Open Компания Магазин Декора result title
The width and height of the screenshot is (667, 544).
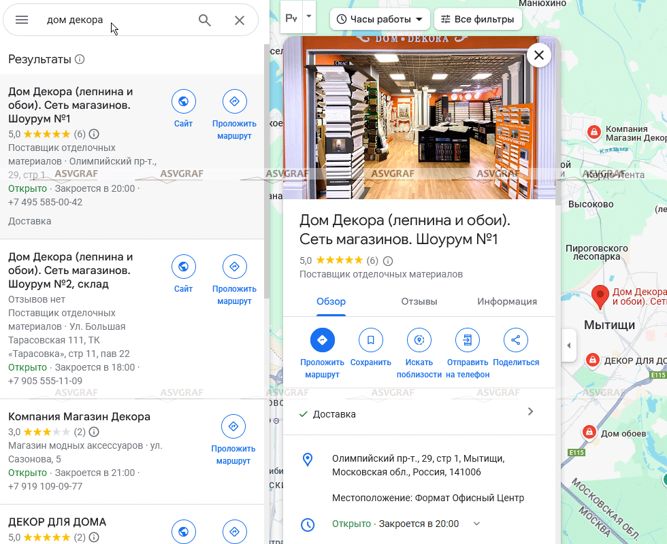pos(79,416)
